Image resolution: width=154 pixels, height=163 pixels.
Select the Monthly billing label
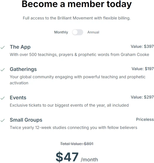click(61, 32)
